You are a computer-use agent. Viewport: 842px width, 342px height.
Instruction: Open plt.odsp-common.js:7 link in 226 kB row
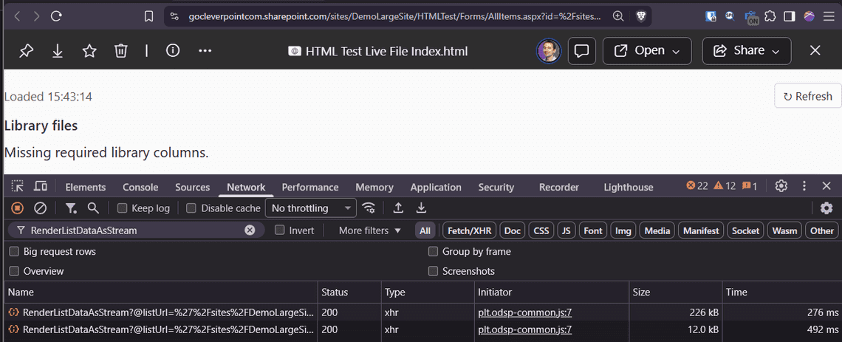tap(524, 312)
